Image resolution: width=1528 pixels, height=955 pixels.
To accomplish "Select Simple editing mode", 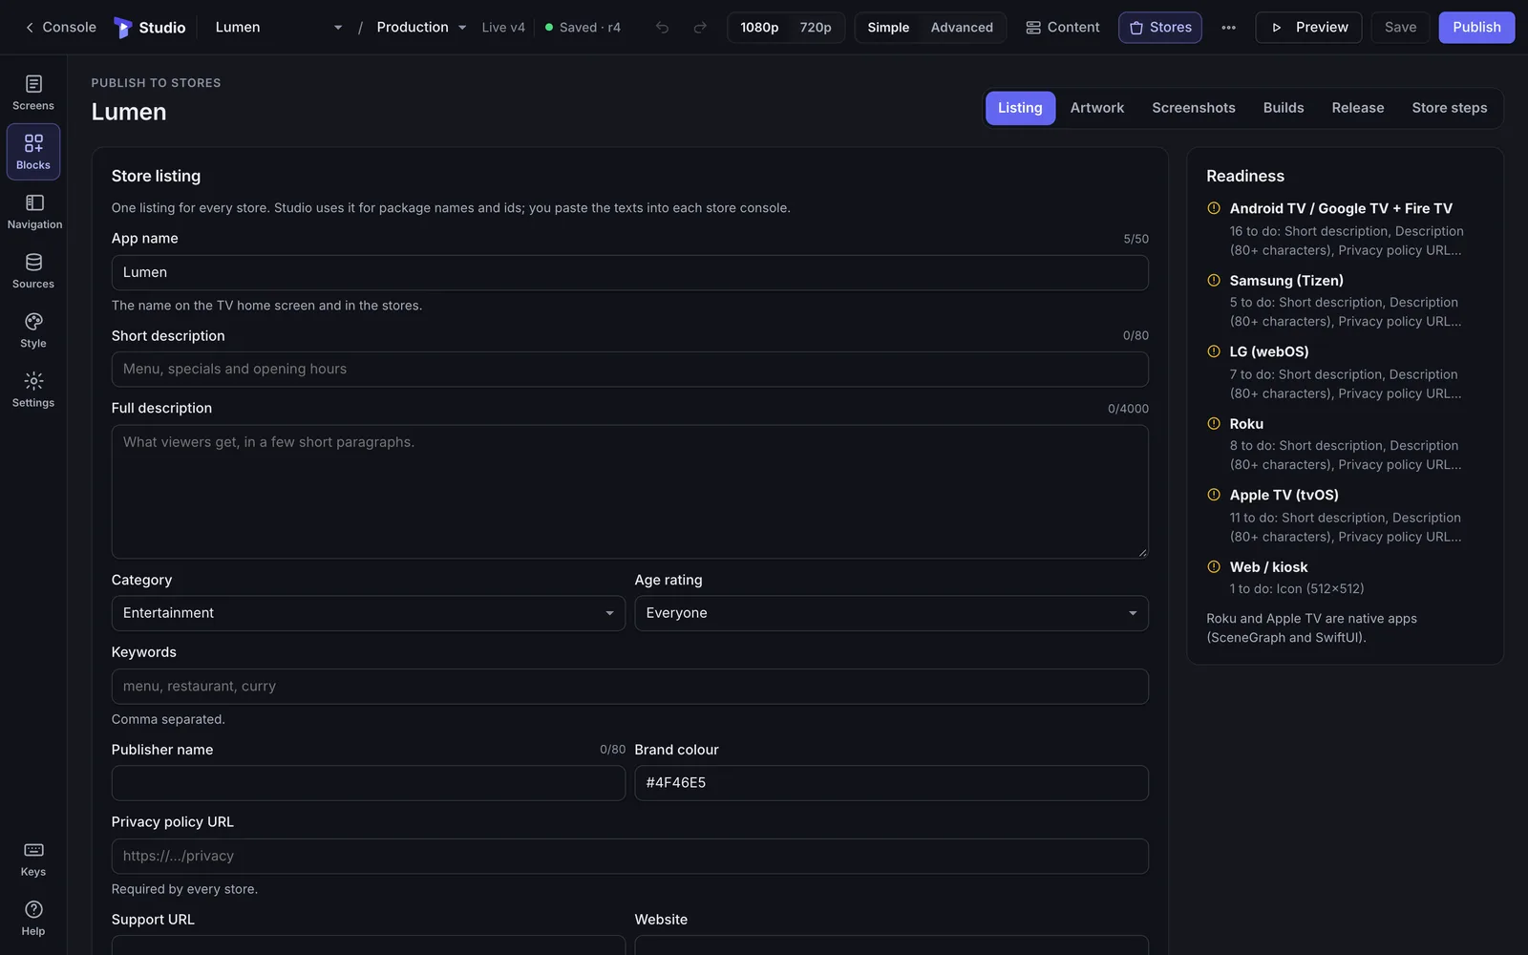I will coord(888,28).
